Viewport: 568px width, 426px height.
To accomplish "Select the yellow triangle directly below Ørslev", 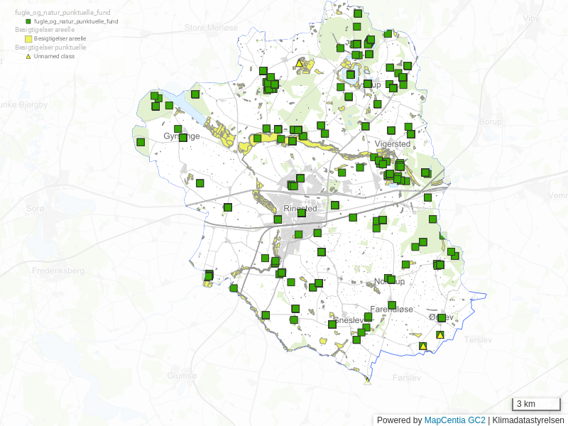I will [440, 335].
